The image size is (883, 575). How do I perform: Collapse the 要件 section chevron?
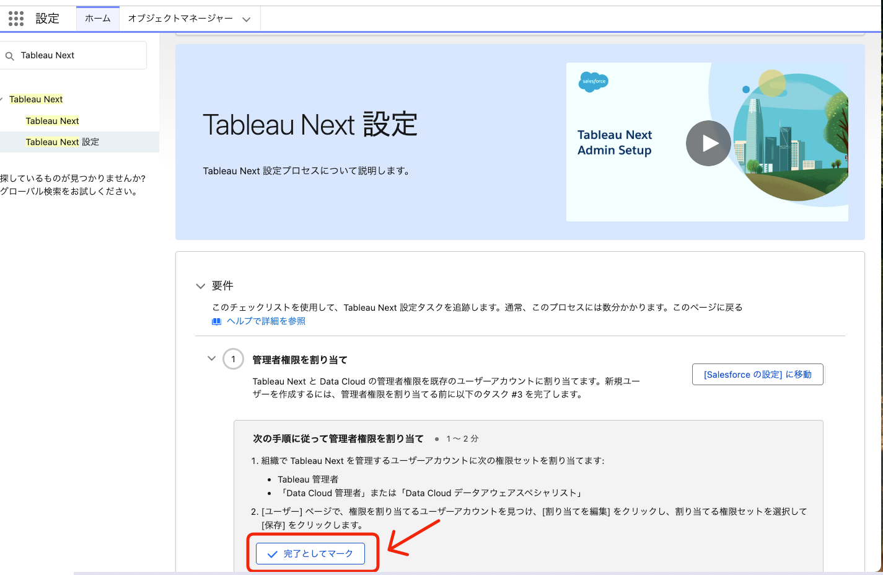click(200, 286)
